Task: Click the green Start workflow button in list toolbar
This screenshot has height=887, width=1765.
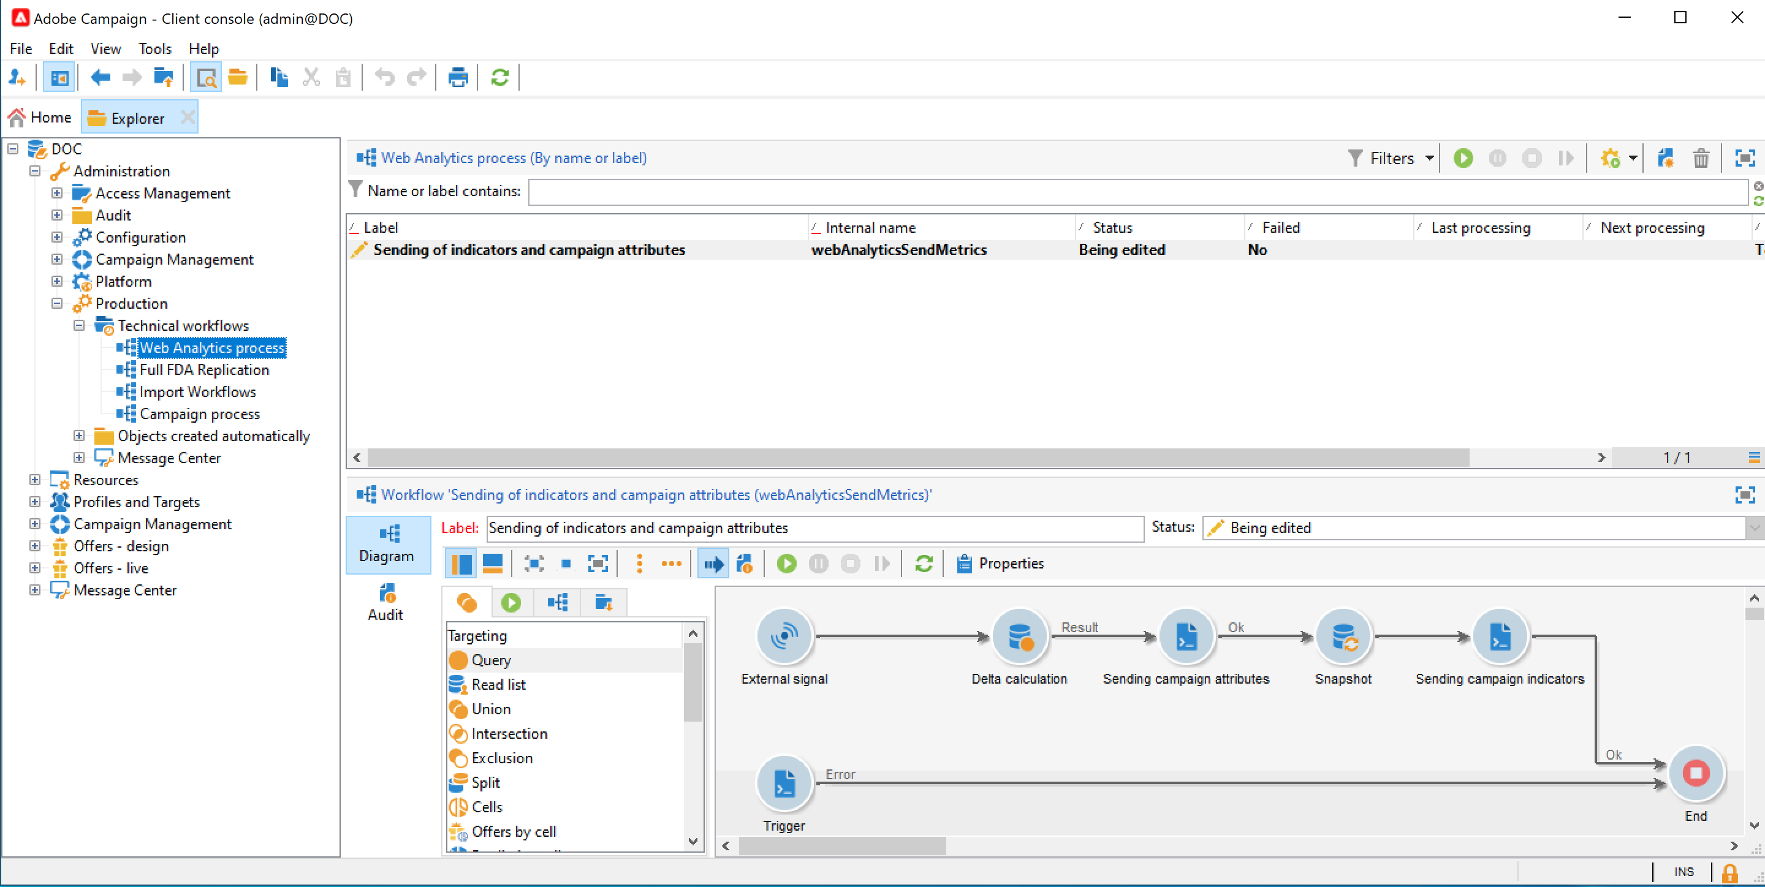Action: point(1463,158)
